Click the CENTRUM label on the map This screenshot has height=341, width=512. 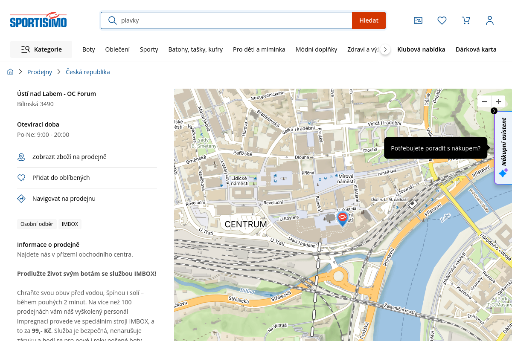[246, 224]
